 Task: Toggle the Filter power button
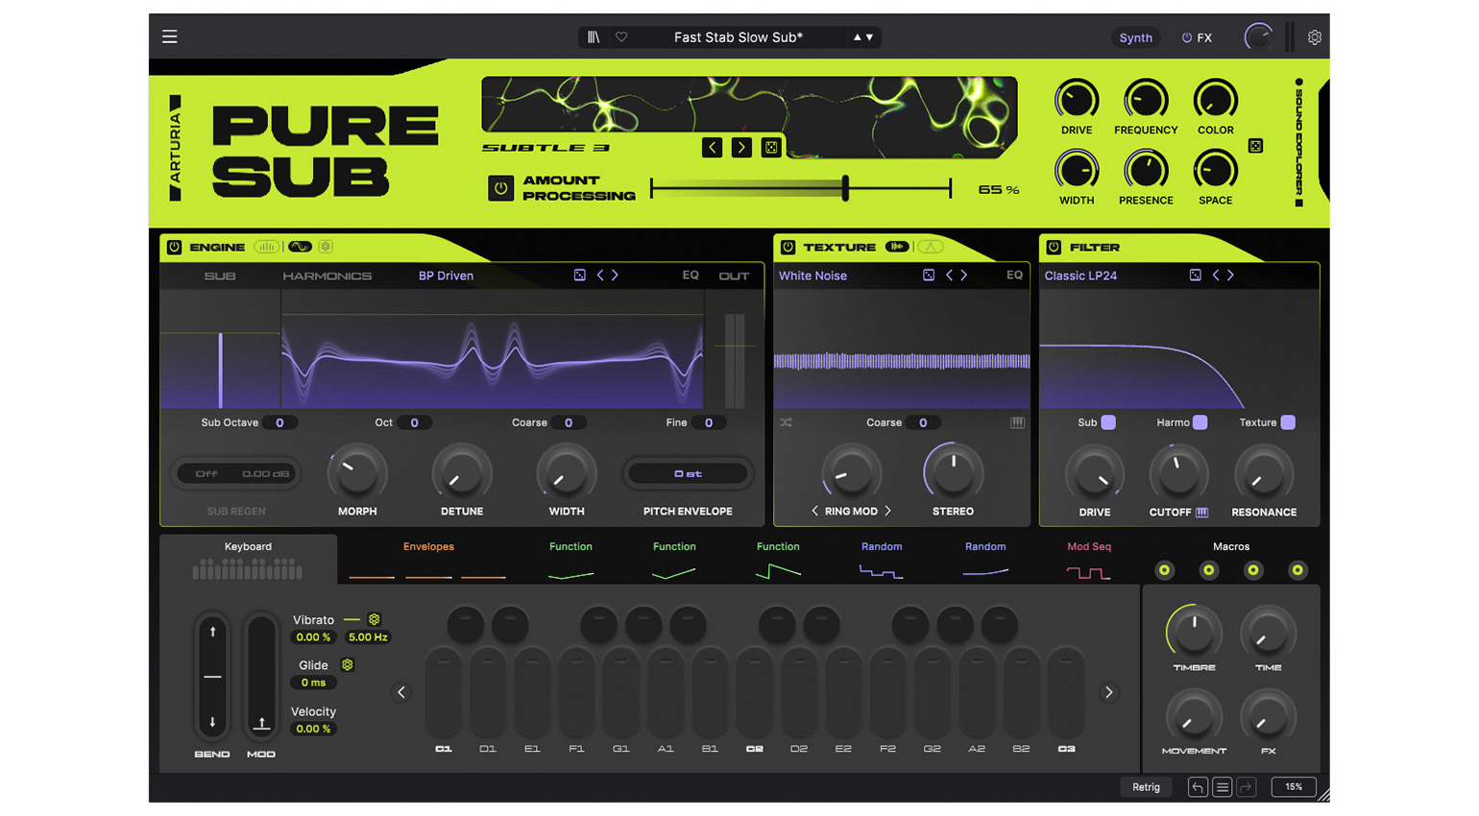click(x=1054, y=247)
